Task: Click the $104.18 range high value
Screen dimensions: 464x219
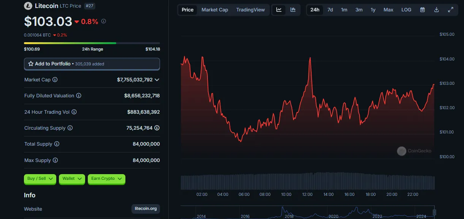Action: coord(152,49)
